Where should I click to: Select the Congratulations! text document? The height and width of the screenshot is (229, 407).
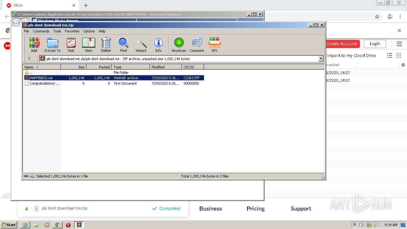pyautogui.click(x=114, y=83)
